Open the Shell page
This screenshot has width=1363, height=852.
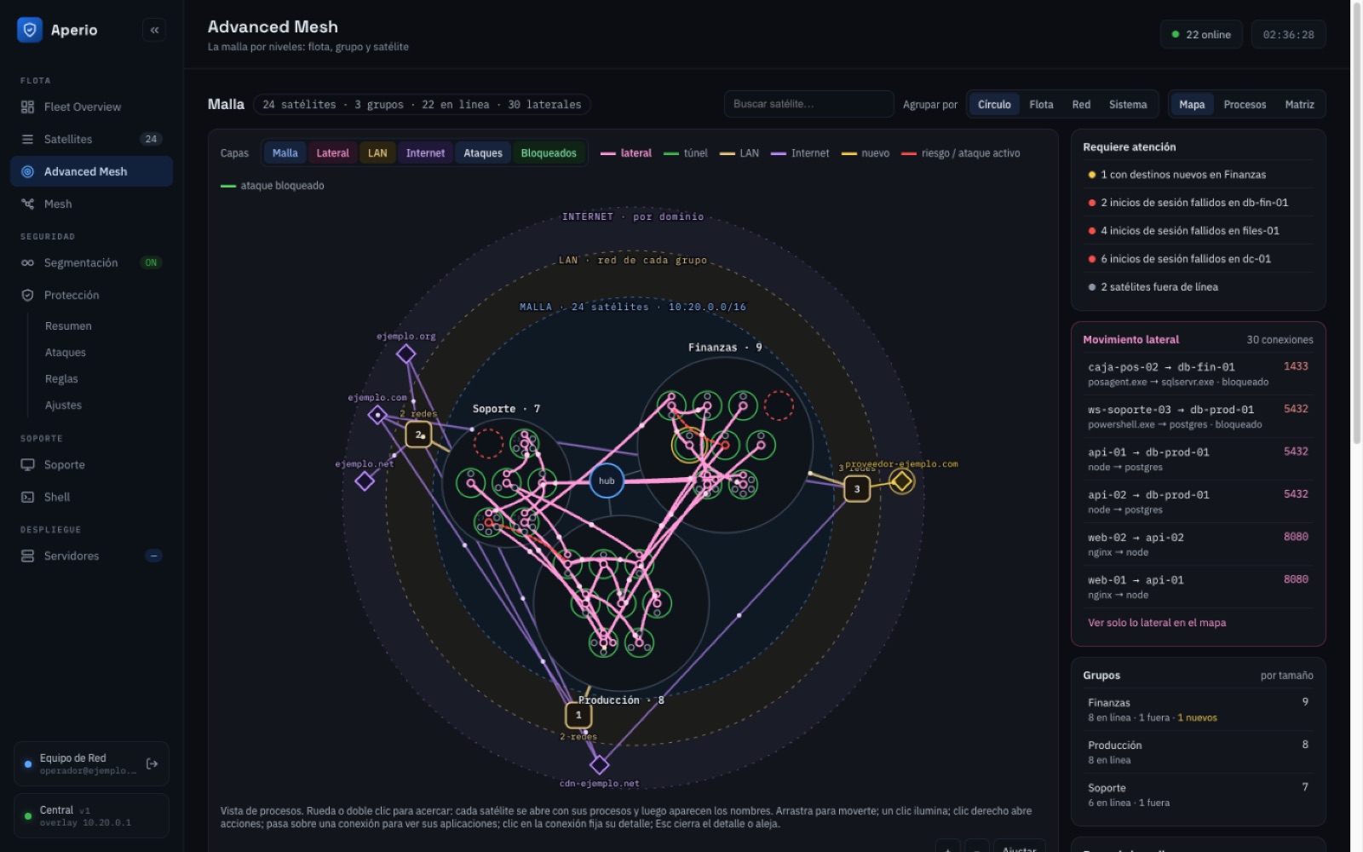[x=91, y=497]
